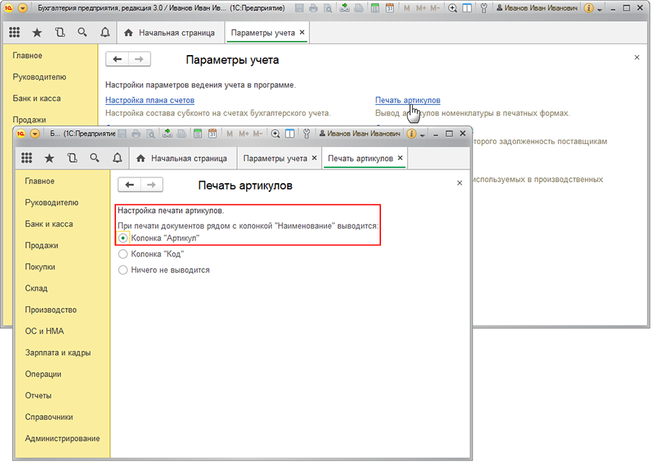
Task: Click window layout icon in front title bar
Action: (x=290, y=133)
